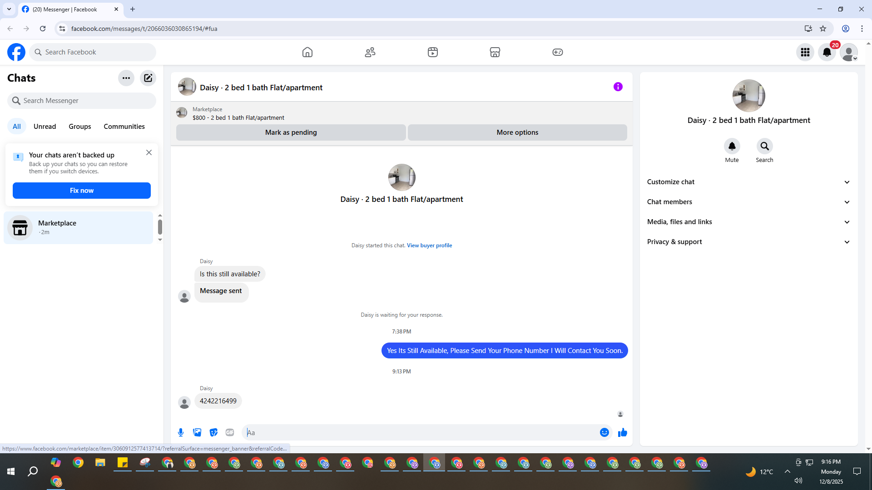Viewport: 872px width, 490px height.
Task: Expand Media, files and links section
Action: pyautogui.click(x=748, y=222)
